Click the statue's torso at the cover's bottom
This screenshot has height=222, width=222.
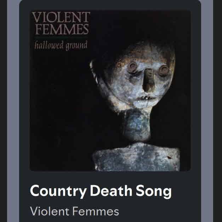pos(136,157)
